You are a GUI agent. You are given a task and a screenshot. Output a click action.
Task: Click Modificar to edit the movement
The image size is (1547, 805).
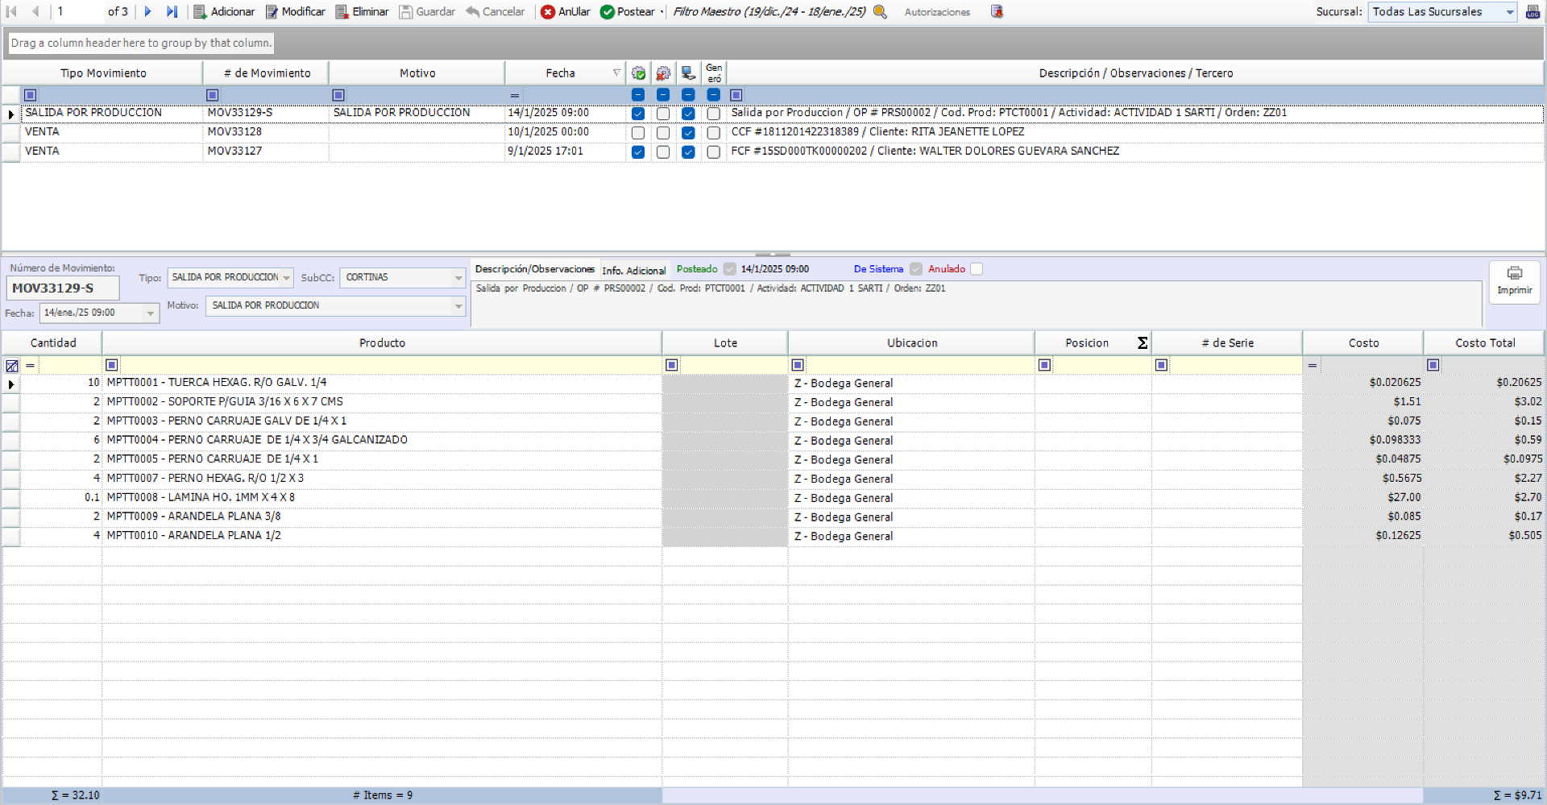(295, 12)
